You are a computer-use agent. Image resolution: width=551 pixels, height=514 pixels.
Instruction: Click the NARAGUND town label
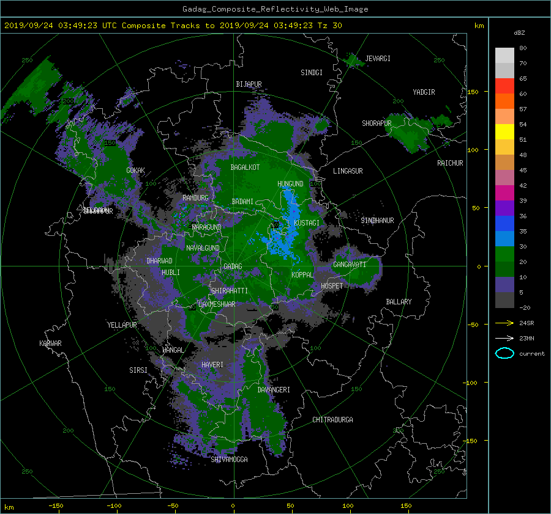pyautogui.click(x=207, y=227)
